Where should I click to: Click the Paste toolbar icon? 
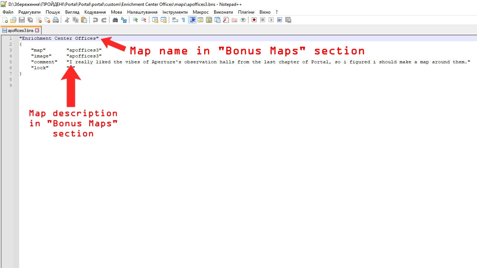pos(84,20)
